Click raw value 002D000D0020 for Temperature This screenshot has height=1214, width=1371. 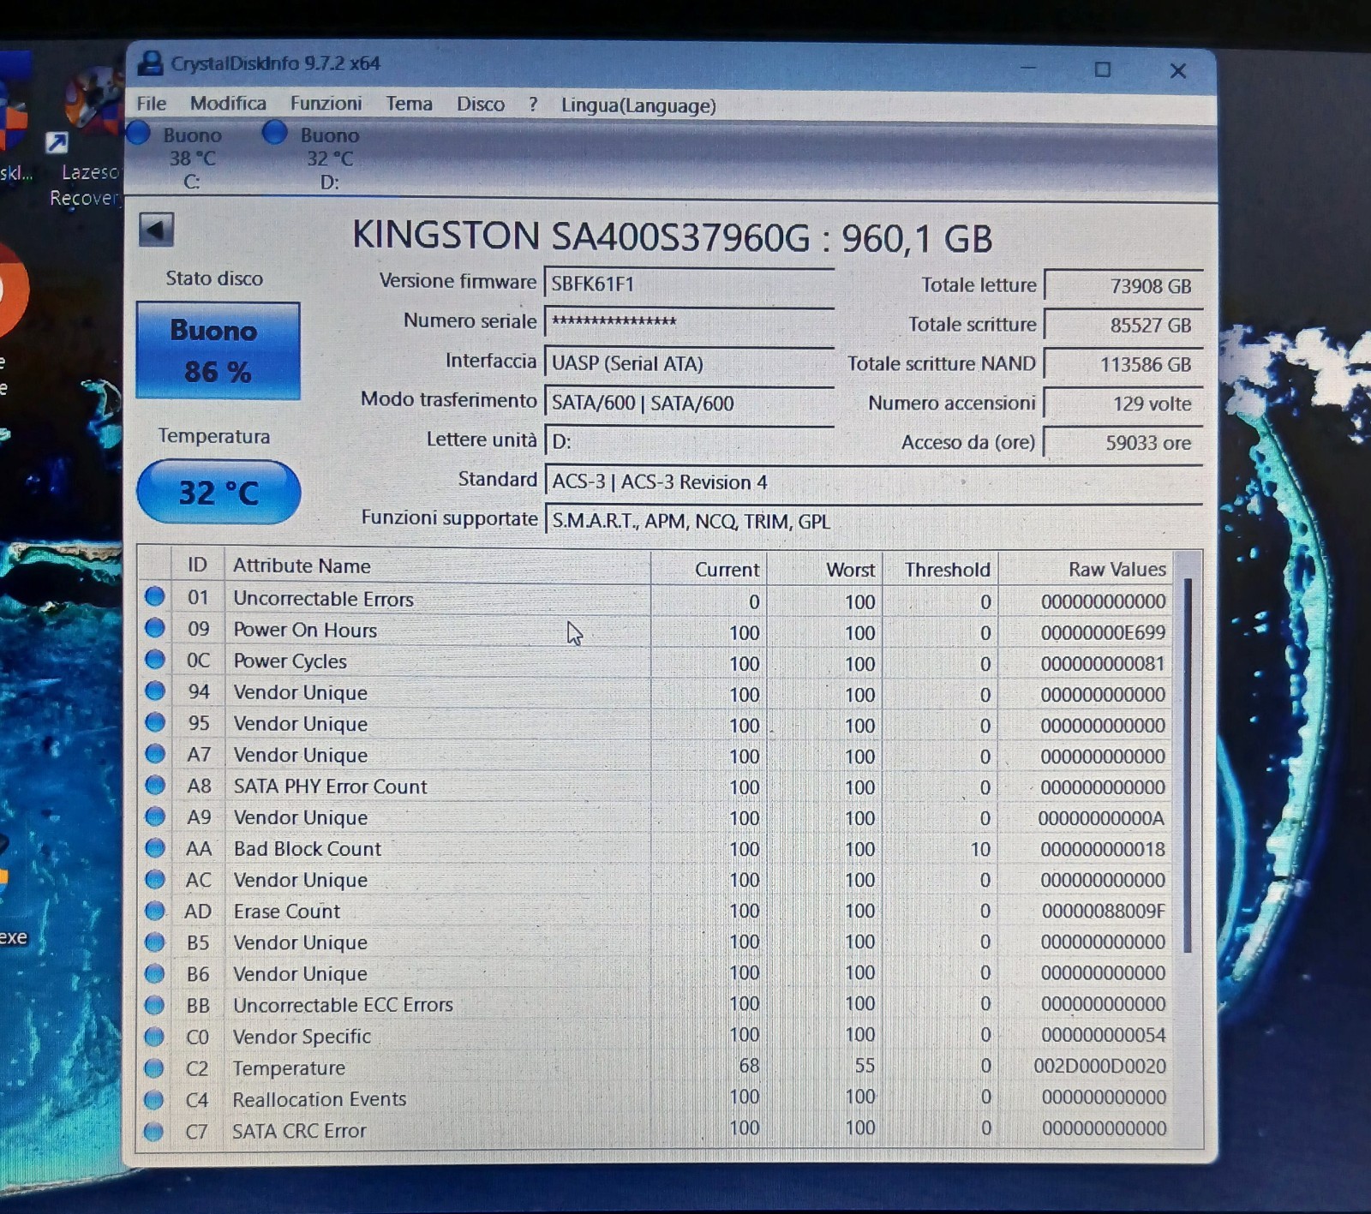click(x=1099, y=1066)
